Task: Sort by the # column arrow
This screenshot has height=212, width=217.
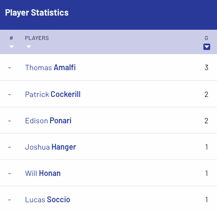Action: [12, 47]
